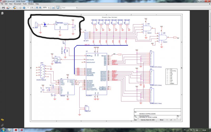Click into the Find search field
Image resolution: width=211 pixels, height=132 pixels.
pos(69,8)
